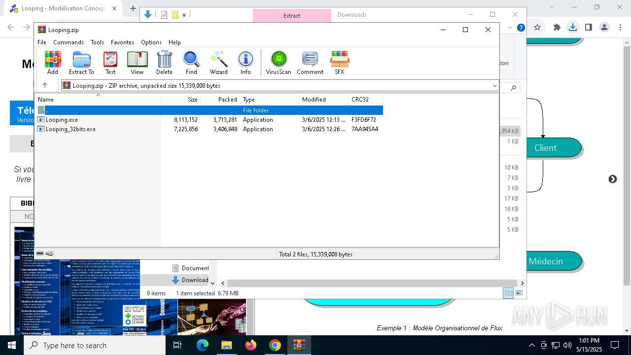631x355 pixels.
Task: Switch to Looping Chrome tab
Action: click(x=63, y=8)
